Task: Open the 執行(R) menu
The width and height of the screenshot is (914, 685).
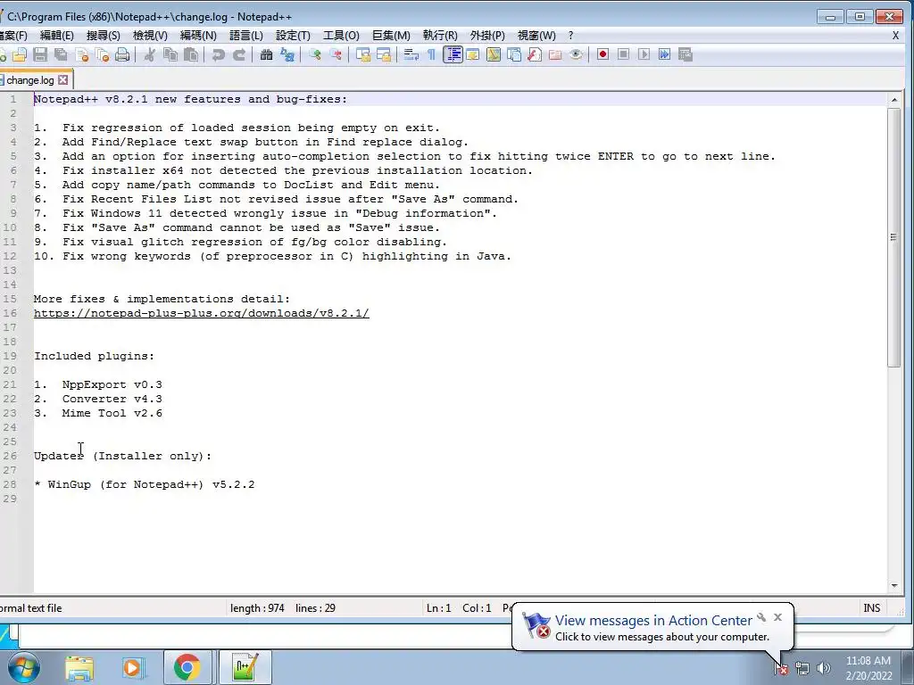Action: [440, 36]
